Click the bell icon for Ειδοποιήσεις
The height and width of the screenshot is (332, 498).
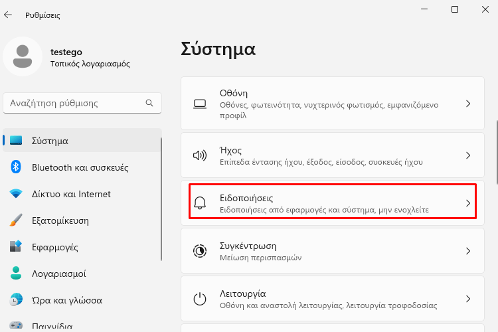pos(200,203)
